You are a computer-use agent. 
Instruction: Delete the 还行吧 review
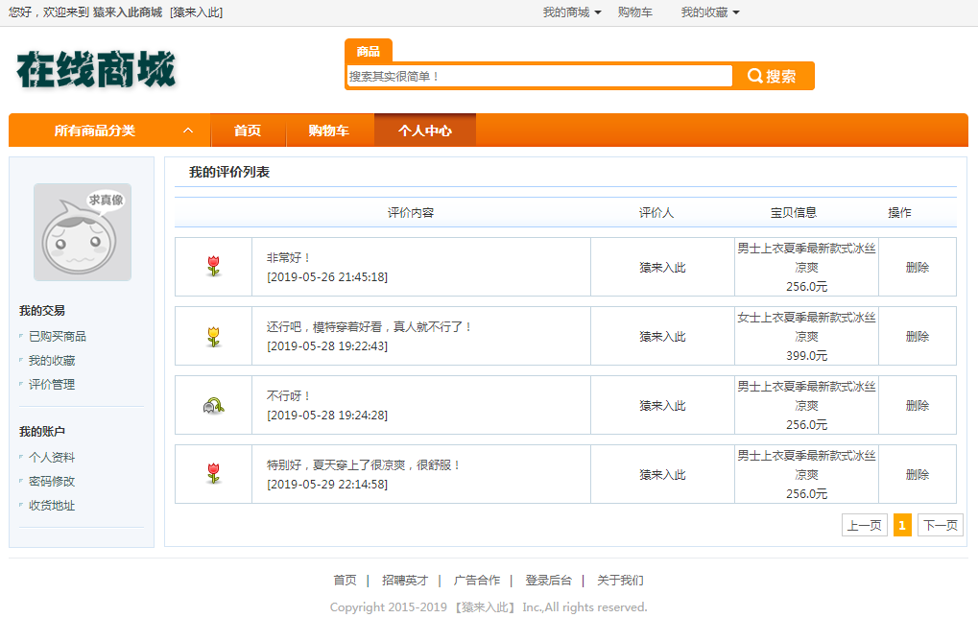[x=918, y=336]
